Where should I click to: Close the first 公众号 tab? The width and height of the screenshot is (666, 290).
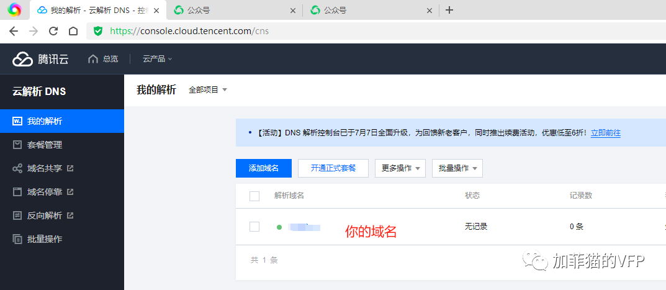point(292,11)
